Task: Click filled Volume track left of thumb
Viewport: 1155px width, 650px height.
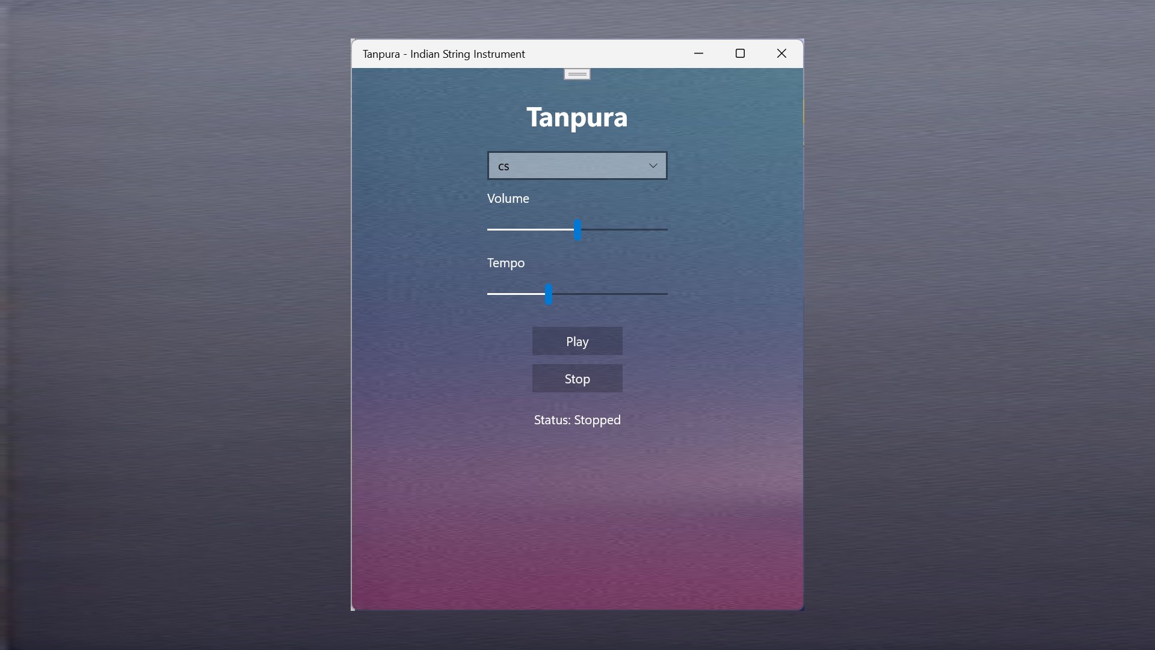Action: 529,229
